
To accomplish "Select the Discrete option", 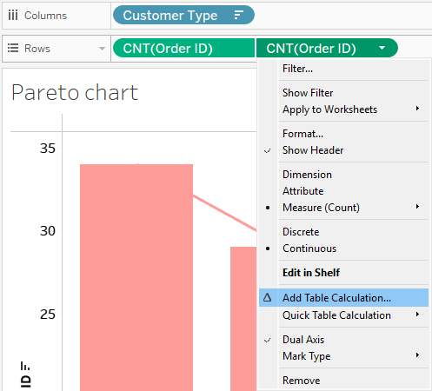I will [x=301, y=232].
